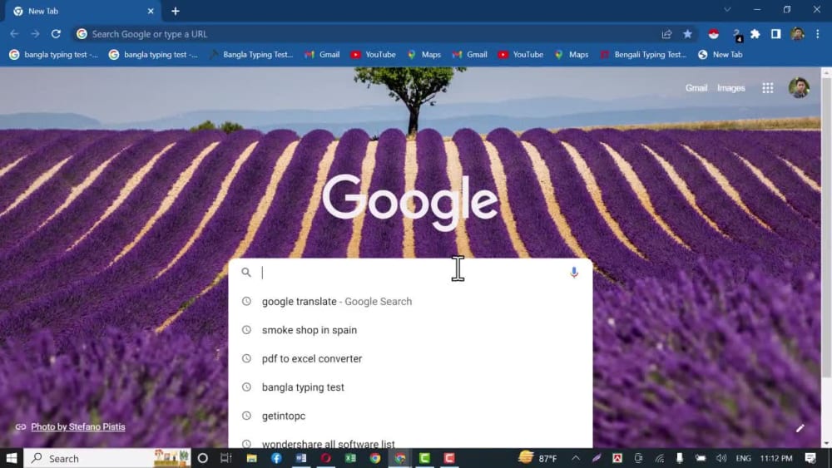Open 'Bengali Typing Test...' bookmark

643,55
